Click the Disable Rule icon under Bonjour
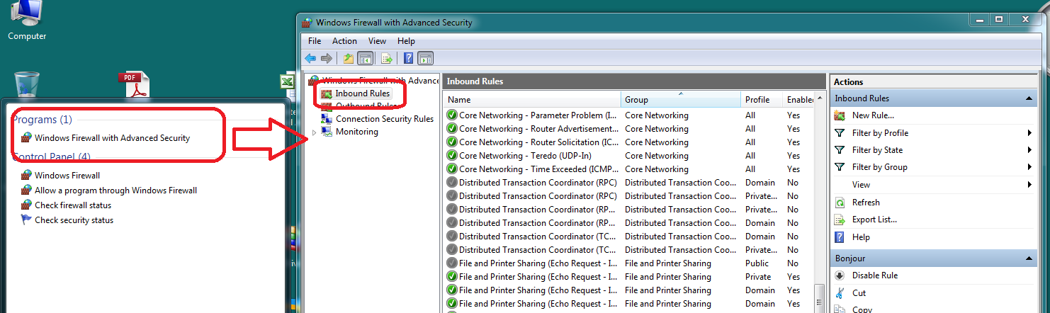1050x313 pixels. coord(840,275)
